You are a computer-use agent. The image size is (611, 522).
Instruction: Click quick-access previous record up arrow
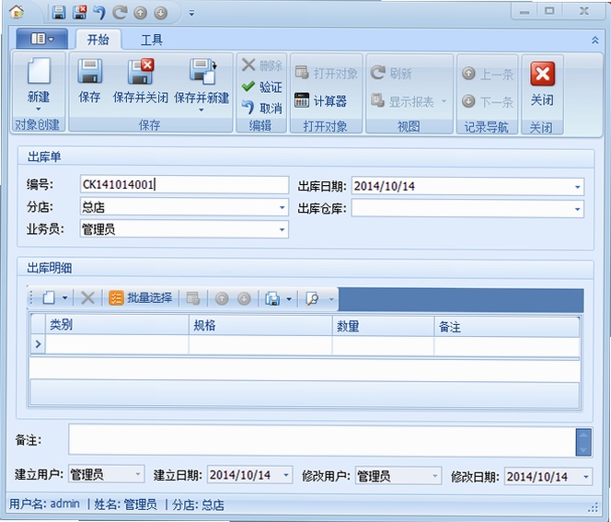(x=140, y=13)
